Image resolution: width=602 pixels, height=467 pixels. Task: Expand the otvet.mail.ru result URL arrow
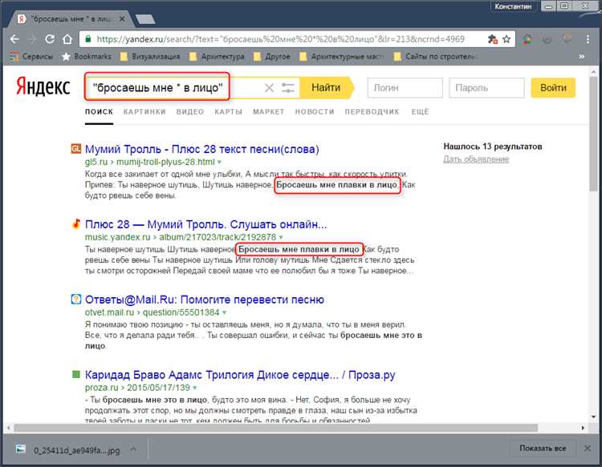[x=223, y=312]
